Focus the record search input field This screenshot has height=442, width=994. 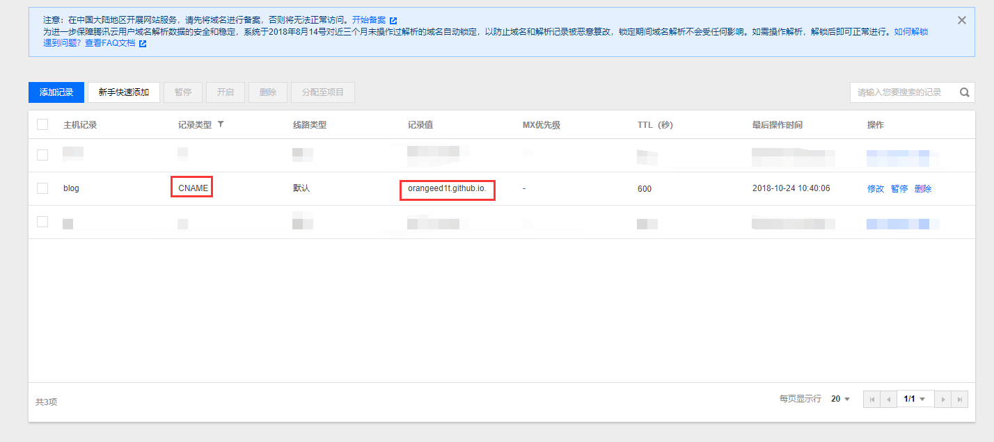click(x=903, y=92)
